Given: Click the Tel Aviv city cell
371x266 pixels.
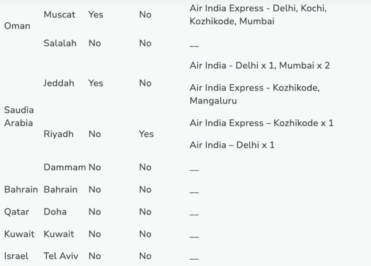Looking at the screenshot, I should pyautogui.click(x=61, y=256).
